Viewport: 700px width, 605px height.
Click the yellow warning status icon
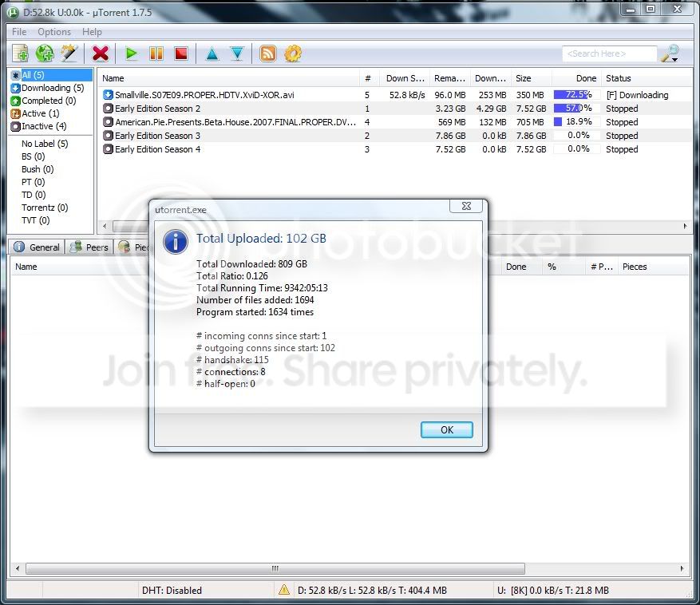pos(284,590)
